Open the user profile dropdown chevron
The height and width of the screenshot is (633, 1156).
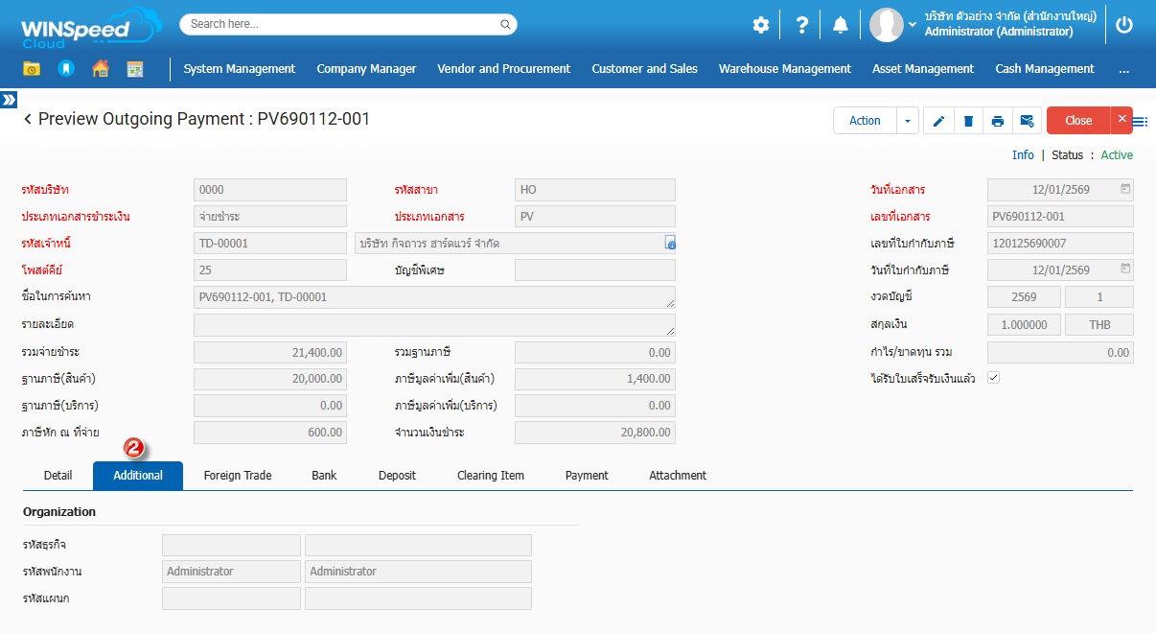912,26
